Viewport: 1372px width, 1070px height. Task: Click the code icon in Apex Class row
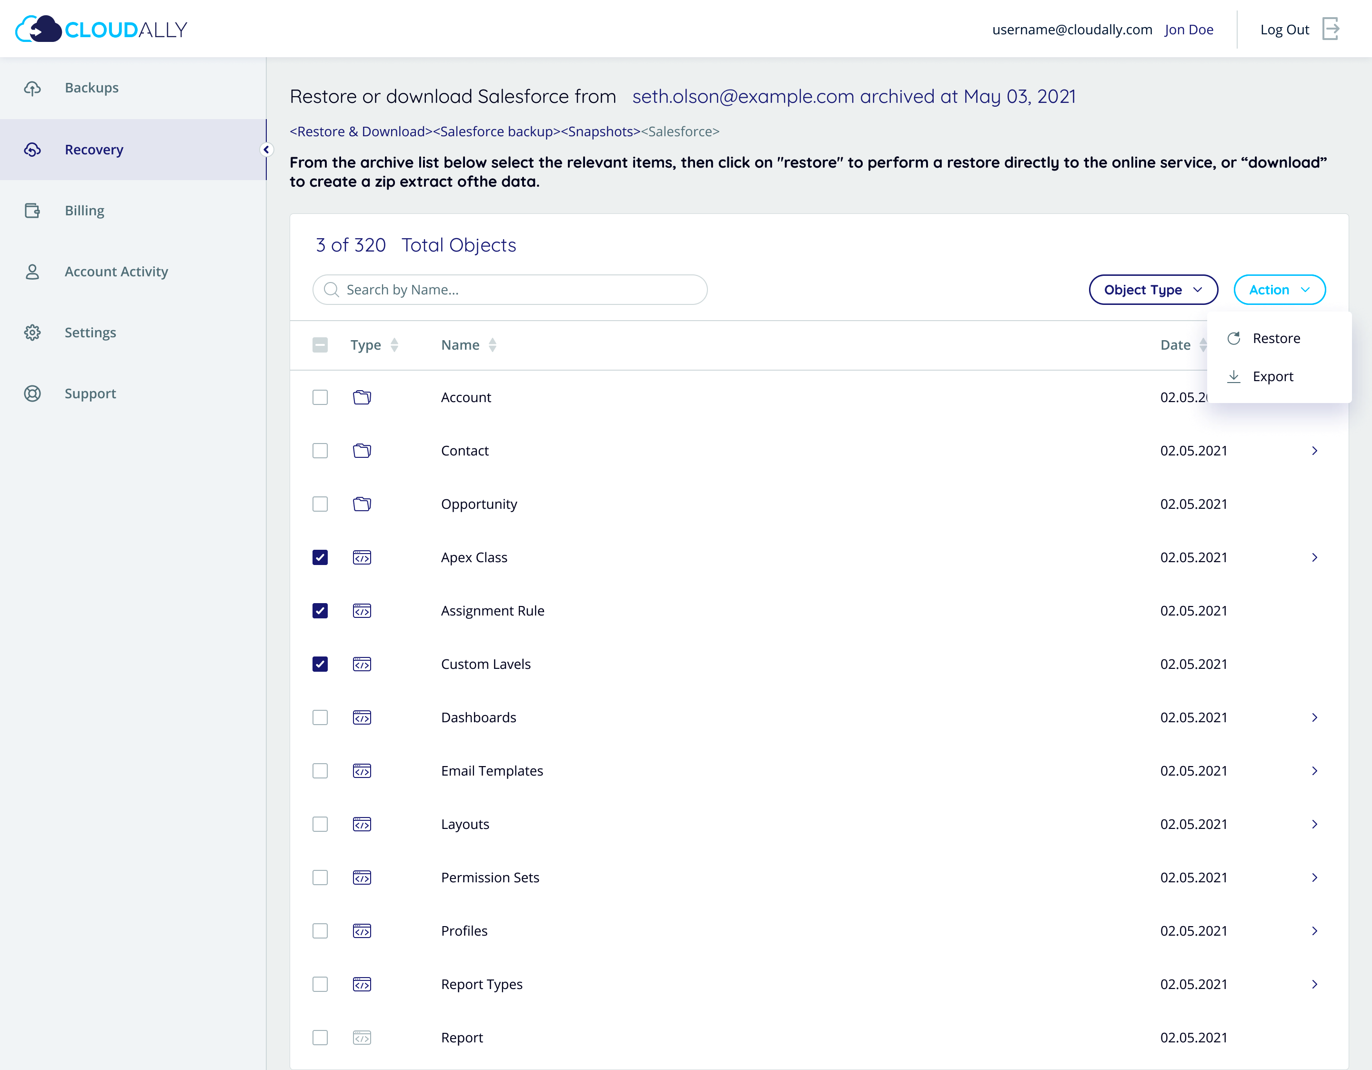tap(362, 557)
